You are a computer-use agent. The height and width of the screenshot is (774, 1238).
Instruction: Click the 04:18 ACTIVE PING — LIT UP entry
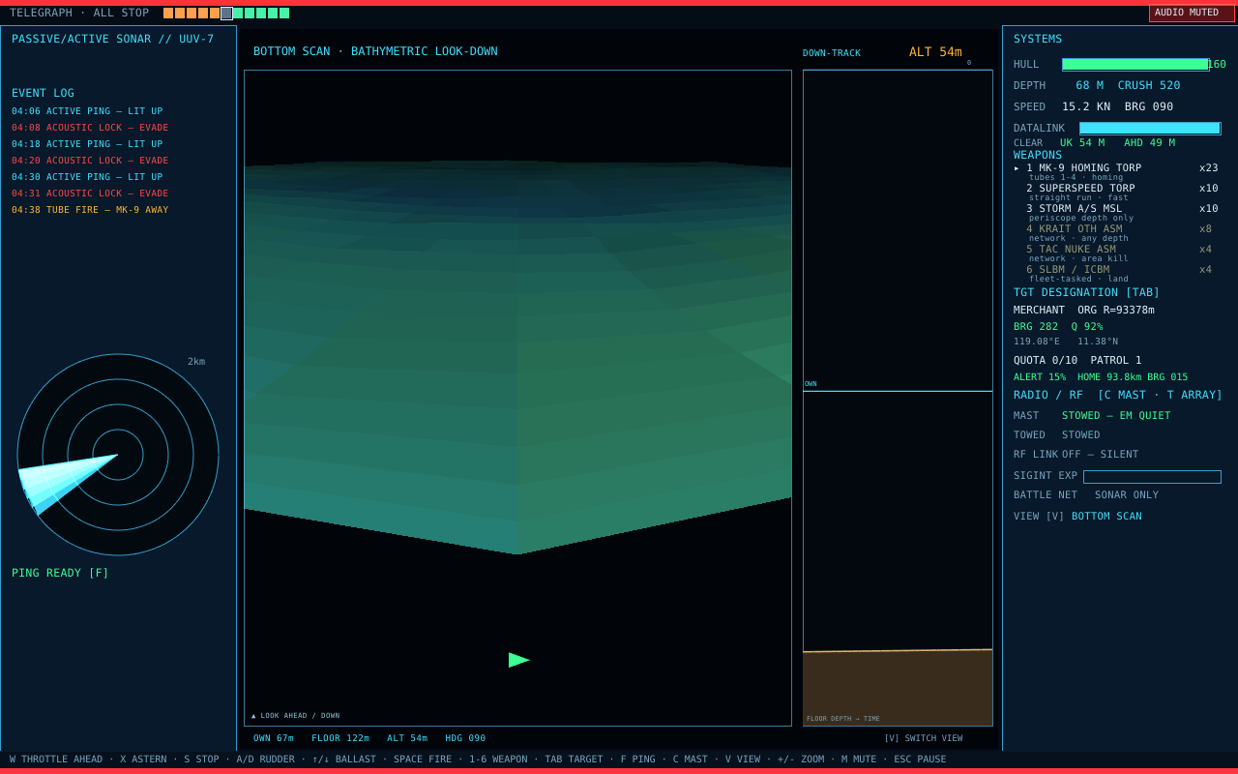(87, 144)
